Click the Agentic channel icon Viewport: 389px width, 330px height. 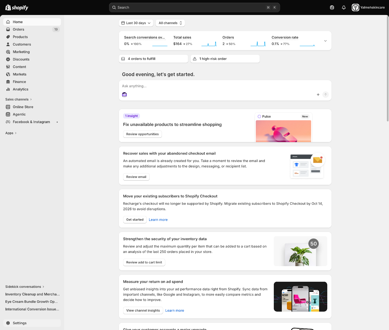[8, 114]
